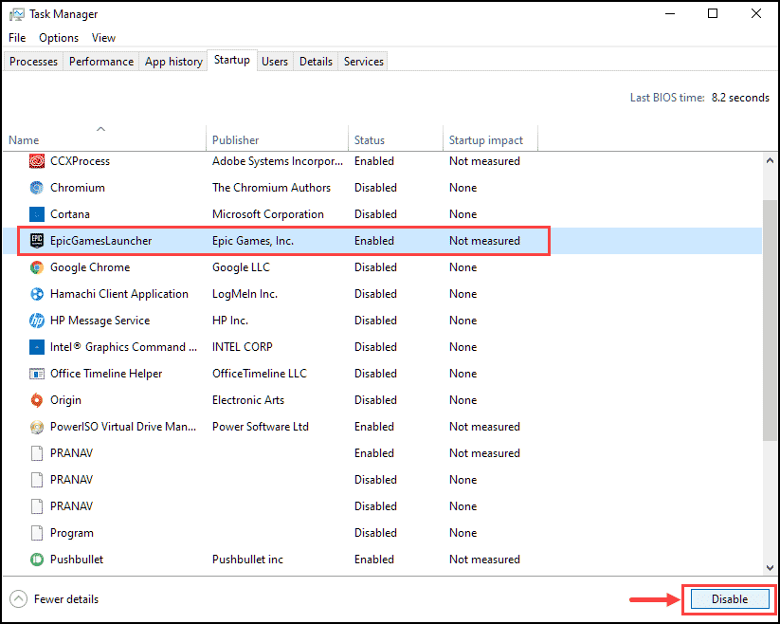Click the scrollbar down arrow

point(771,567)
